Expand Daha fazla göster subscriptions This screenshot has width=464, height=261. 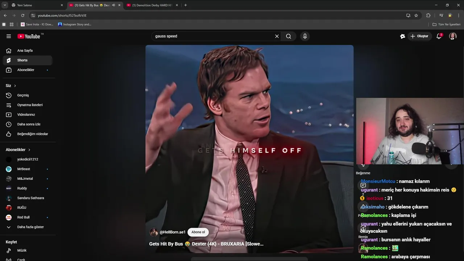click(28, 227)
